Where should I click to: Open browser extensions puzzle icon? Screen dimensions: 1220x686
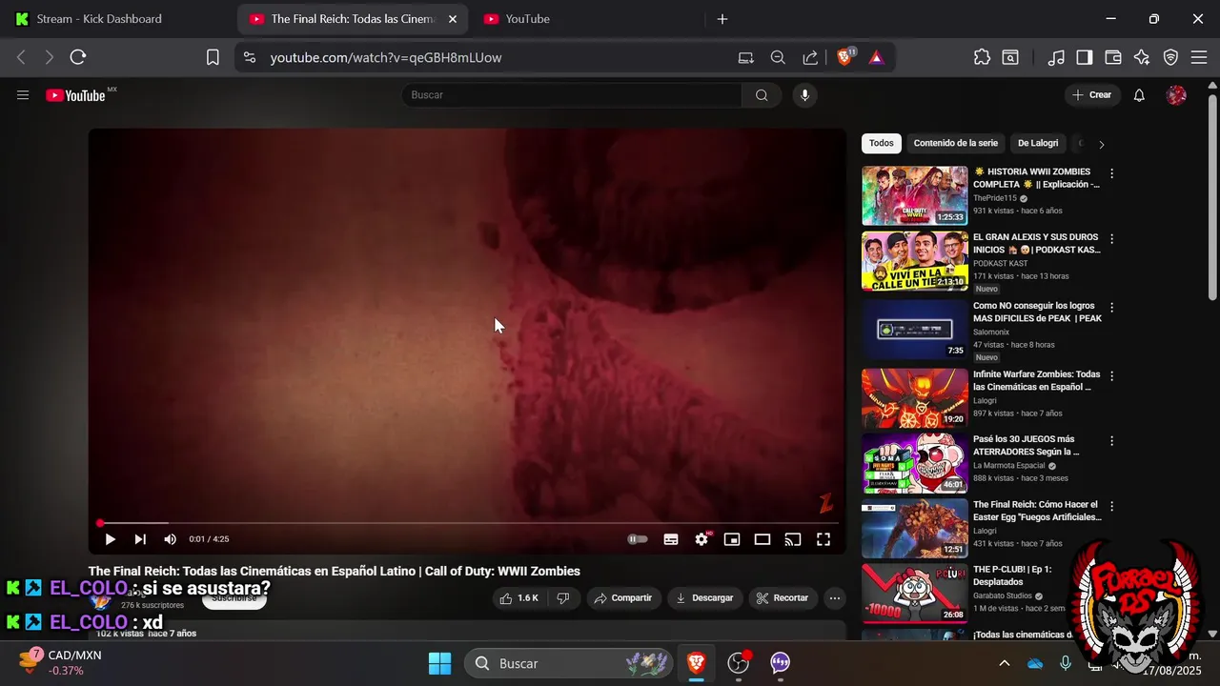982,57
